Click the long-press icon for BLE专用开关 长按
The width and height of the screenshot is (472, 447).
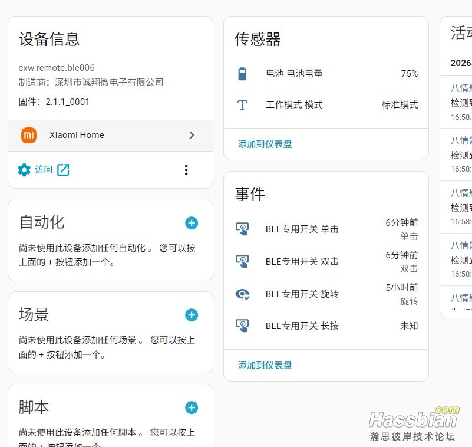(243, 326)
